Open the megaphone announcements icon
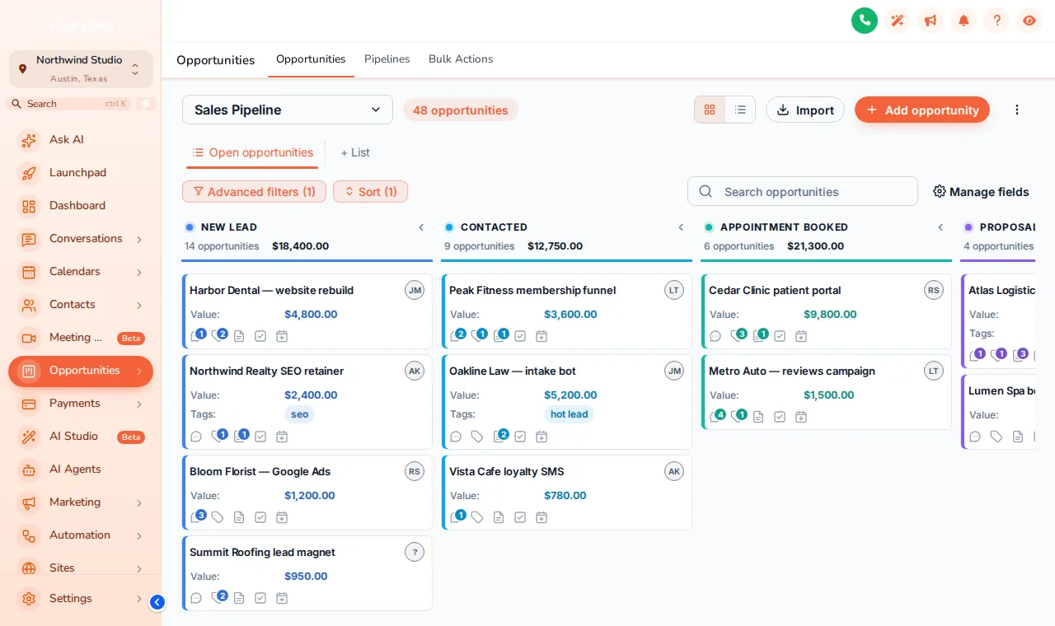 point(931,21)
